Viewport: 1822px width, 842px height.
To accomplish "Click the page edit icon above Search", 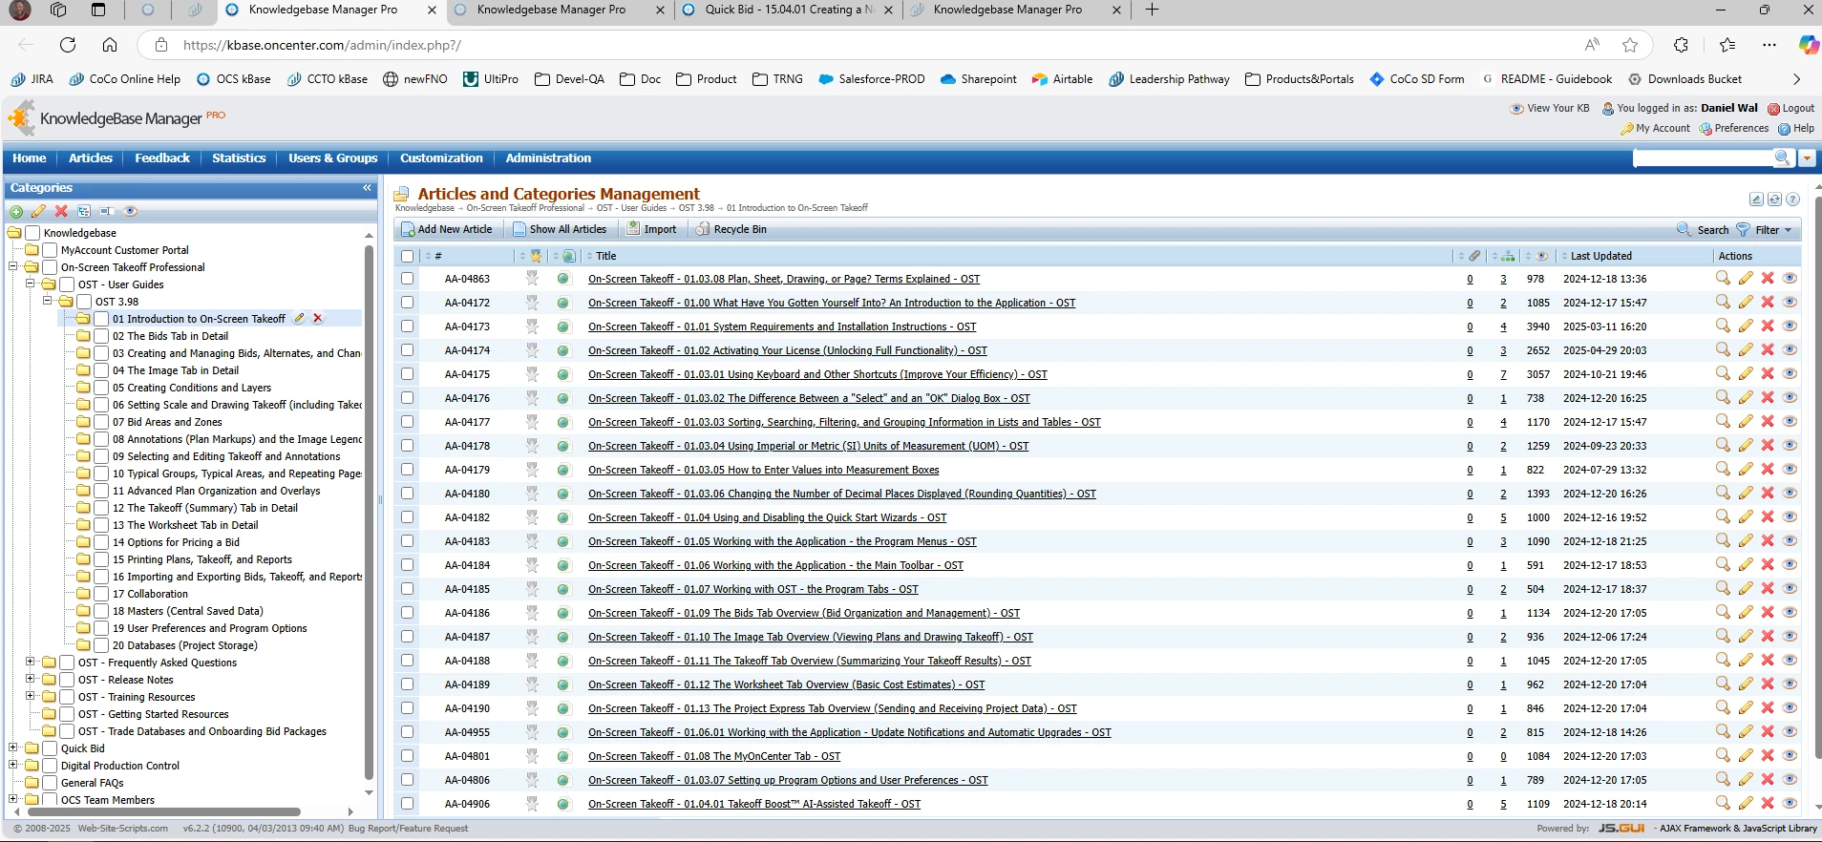I will click(x=1756, y=200).
